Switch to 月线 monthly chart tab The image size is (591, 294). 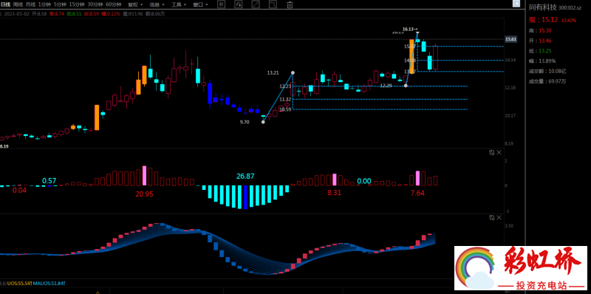pos(30,4)
